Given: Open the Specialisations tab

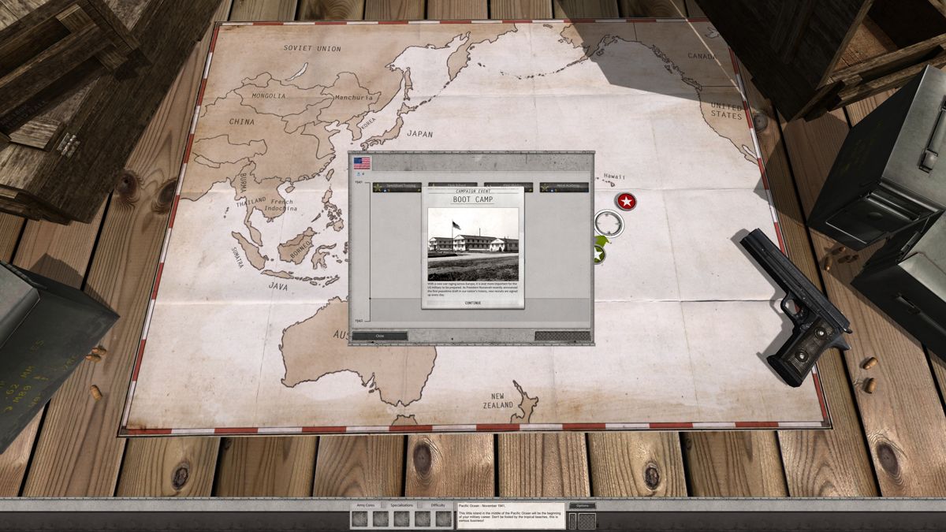Looking at the screenshot, I should (x=402, y=505).
